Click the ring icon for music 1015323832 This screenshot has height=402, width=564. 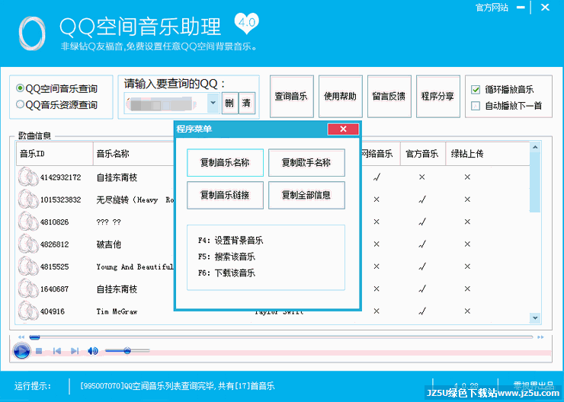(x=28, y=199)
